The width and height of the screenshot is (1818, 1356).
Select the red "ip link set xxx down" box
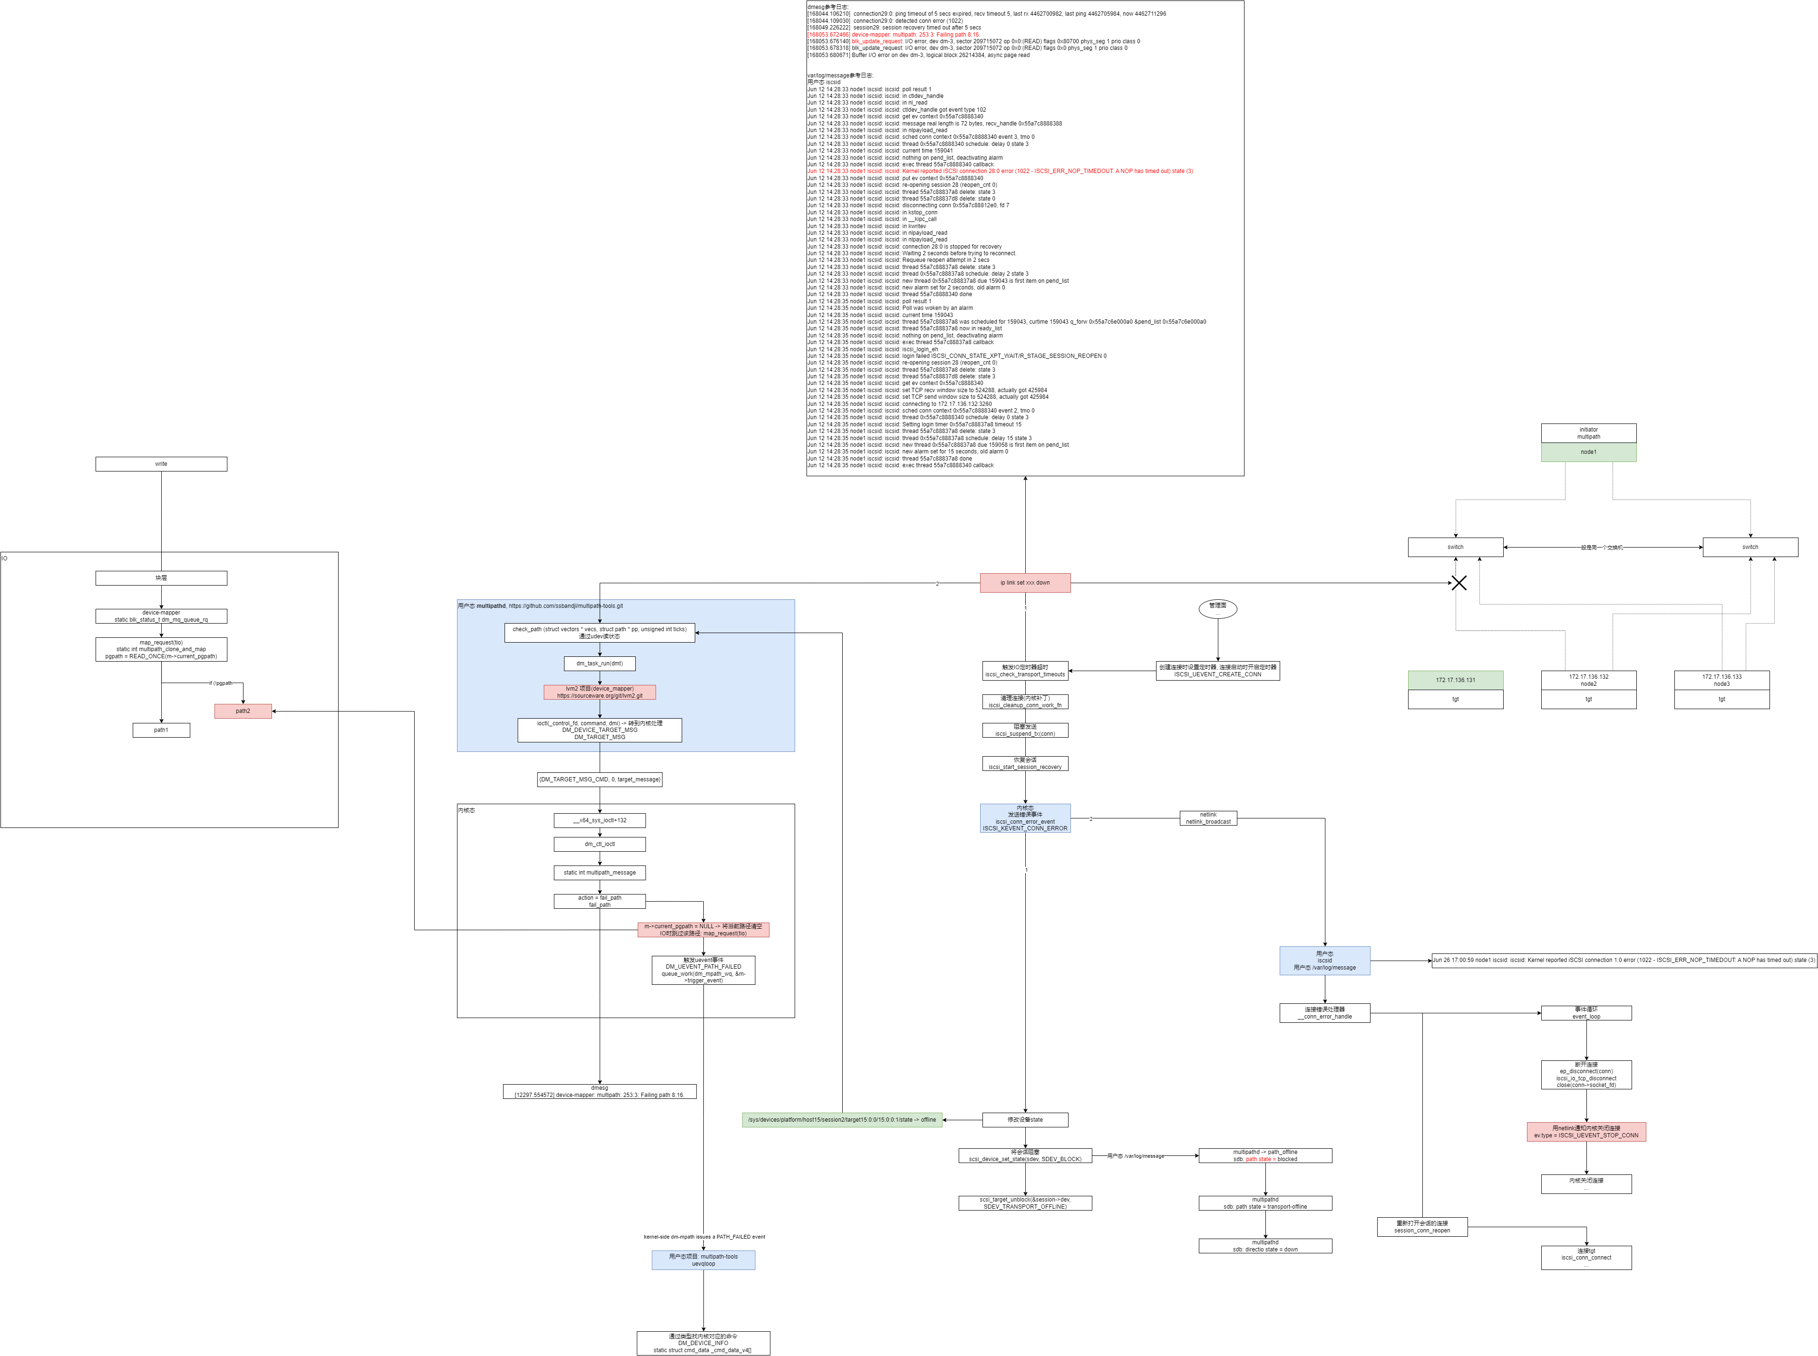coord(1025,583)
